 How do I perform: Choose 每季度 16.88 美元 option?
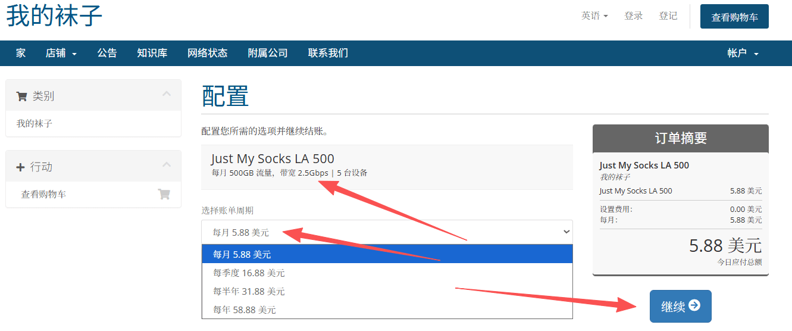(x=387, y=273)
